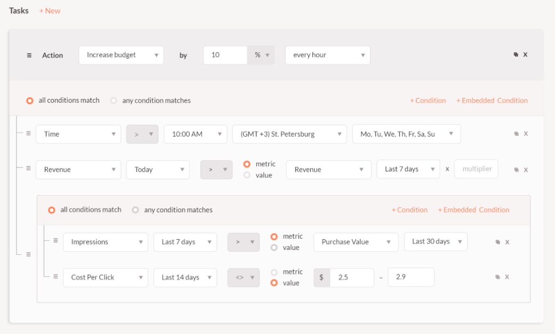Click the '+ New' task link

pos(50,11)
